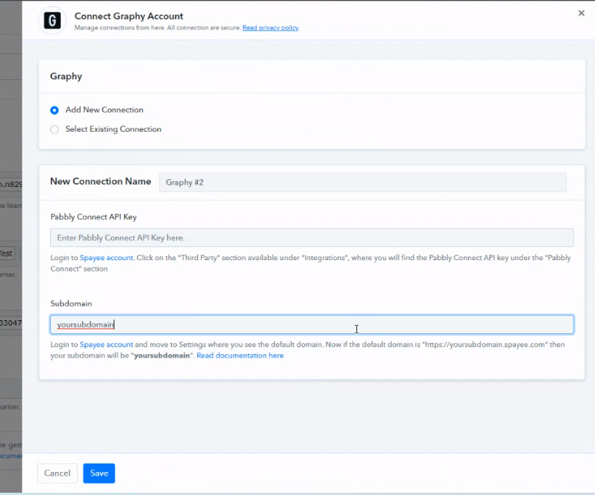The width and height of the screenshot is (595, 495).
Task: Click the Connect Graphy Account title
Action: click(x=129, y=16)
